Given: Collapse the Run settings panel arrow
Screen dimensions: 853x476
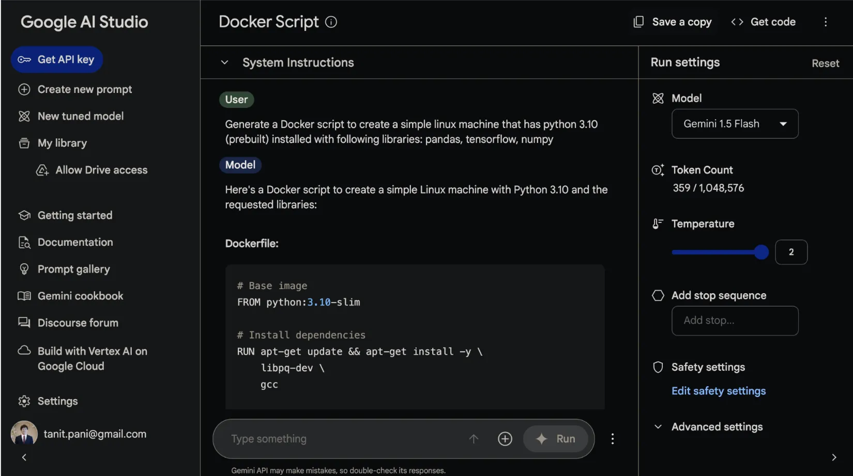Looking at the screenshot, I should (x=834, y=457).
